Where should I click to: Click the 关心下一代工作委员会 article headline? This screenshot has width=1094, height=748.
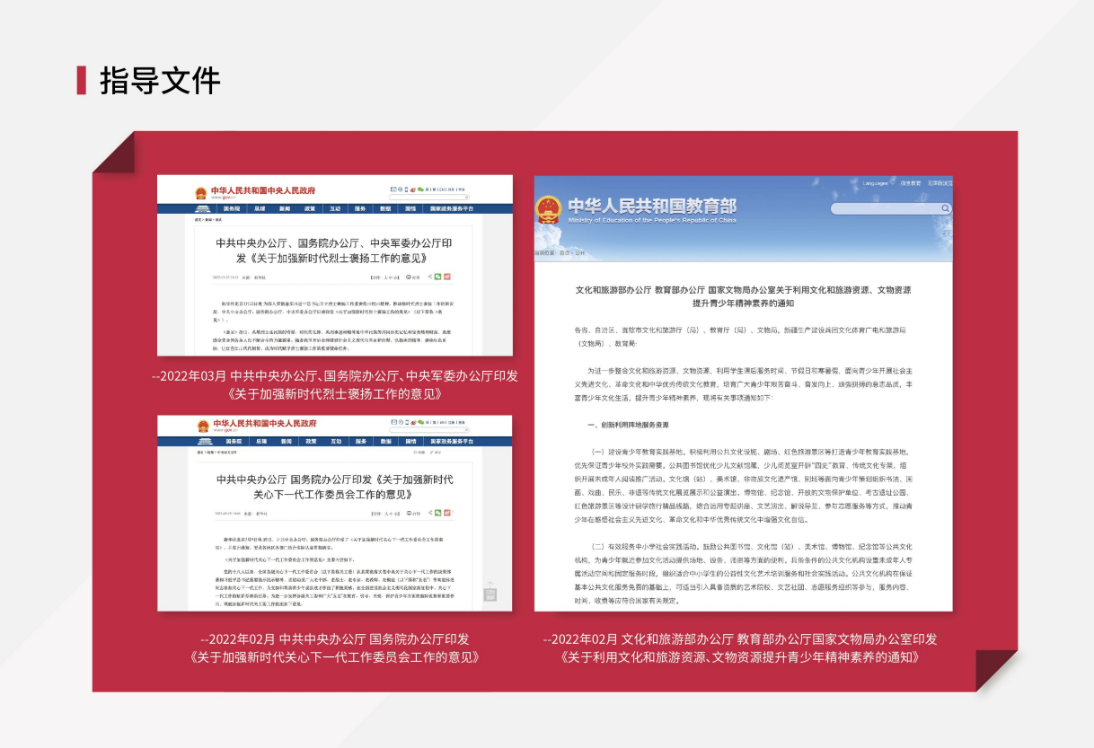(335, 487)
